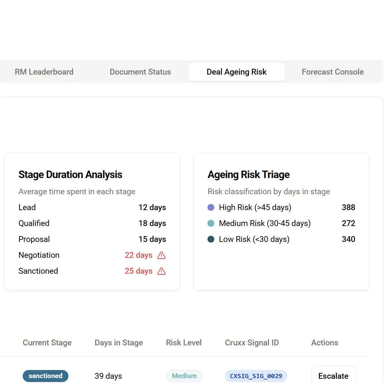Click the Stage Duration Analysis heading
The height and width of the screenshot is (383, 389).
point(70,175)
